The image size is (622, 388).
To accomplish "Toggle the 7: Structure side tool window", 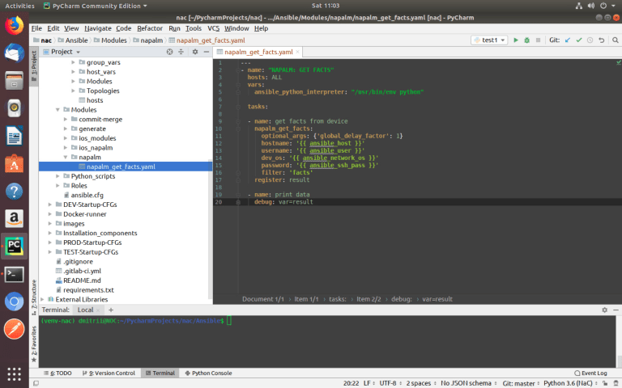I will pyautogui.click(x=34, y=297).
